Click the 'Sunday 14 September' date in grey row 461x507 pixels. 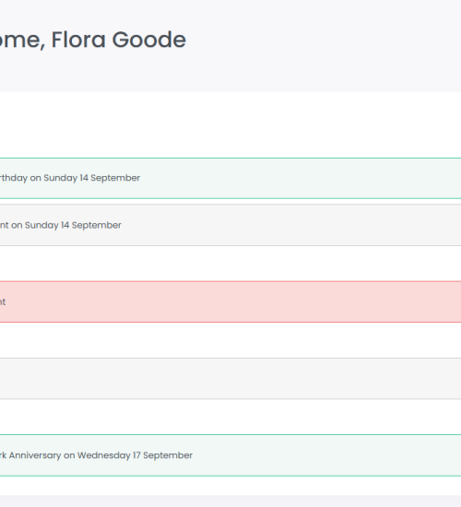point(73,225)
